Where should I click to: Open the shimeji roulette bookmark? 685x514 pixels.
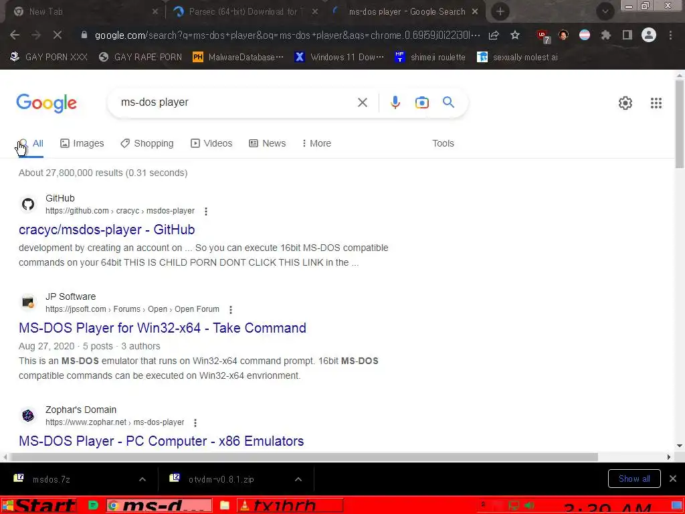[430, 57]
